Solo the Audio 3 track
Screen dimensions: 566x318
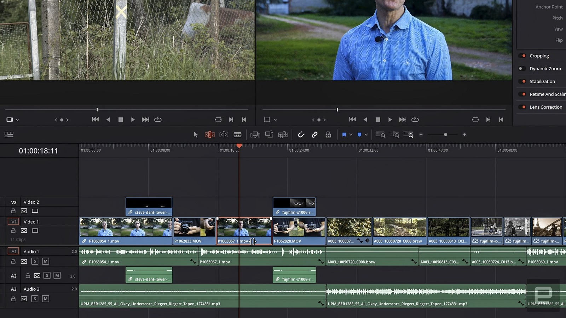click(x=35, y=299)
